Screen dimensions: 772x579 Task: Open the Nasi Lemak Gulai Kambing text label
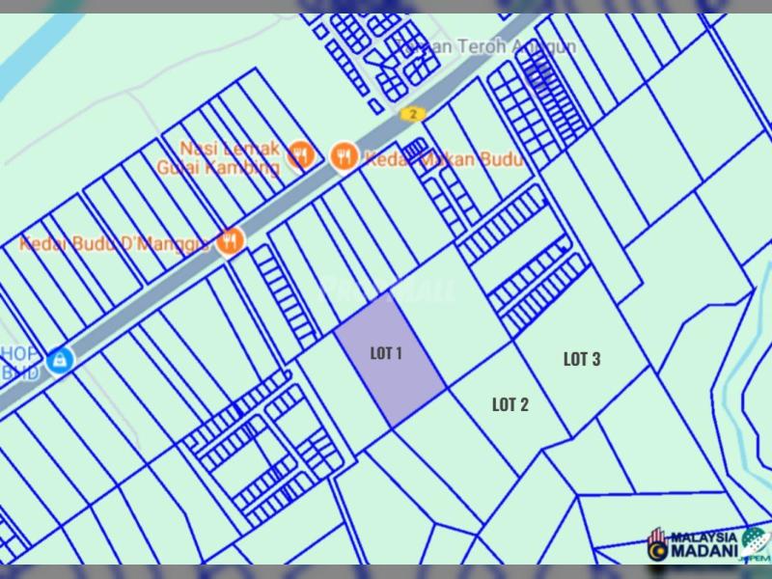tap(229, 157)
